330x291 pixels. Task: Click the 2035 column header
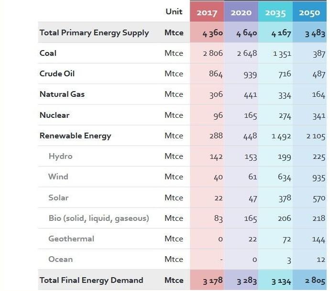click(x=275, y=12)
